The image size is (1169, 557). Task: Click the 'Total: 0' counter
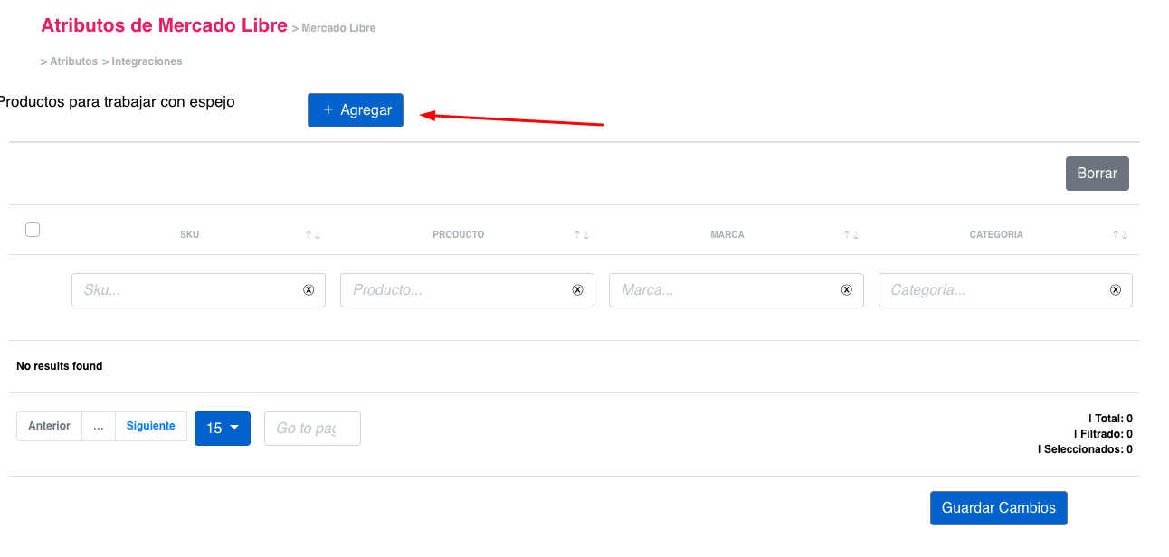[1111, 419]
